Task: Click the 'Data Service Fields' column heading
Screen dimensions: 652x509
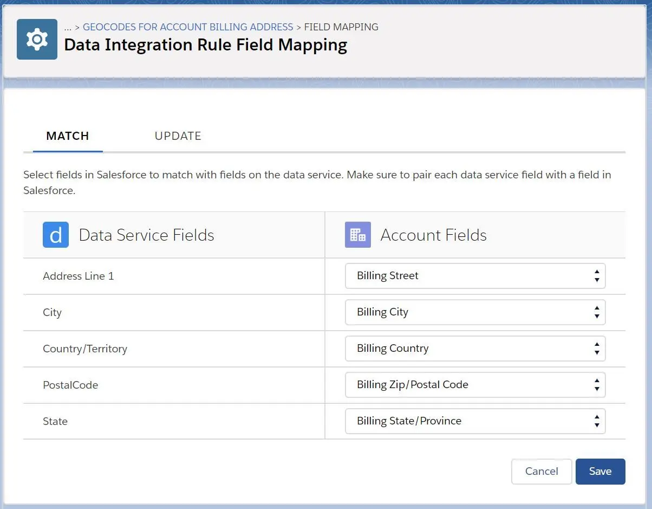Action: click(147, 235)
